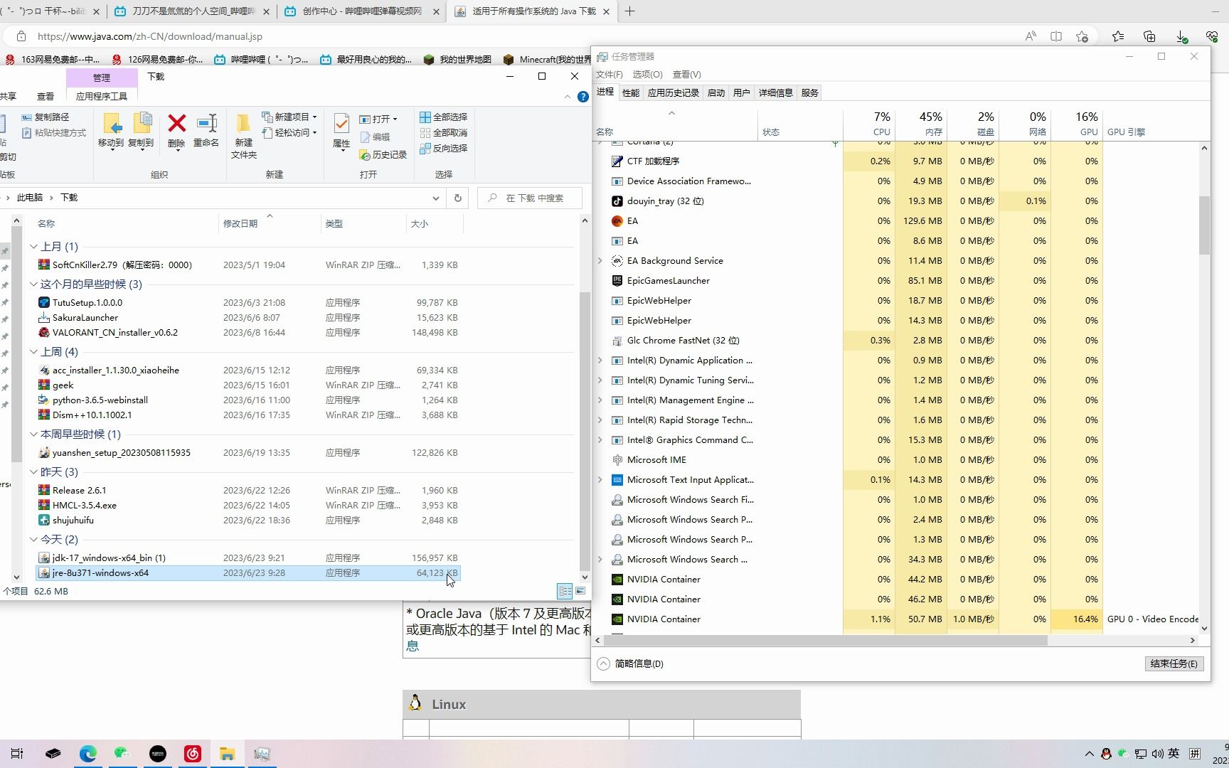Viewport: 1229px width, 768px height.
Task: Click Task Manager horizontal scrollbar thumb
Action: [825, 640]
